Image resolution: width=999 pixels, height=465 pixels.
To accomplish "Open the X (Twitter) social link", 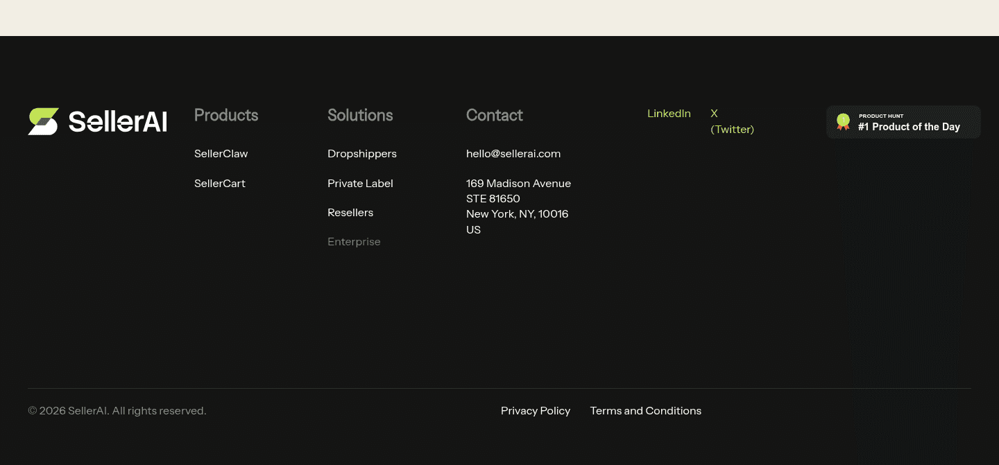I will pos(732,121).
